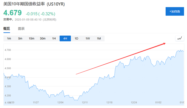Click the 4.700 y-axis label
187x108 pixels.
(x=7, y=50)
